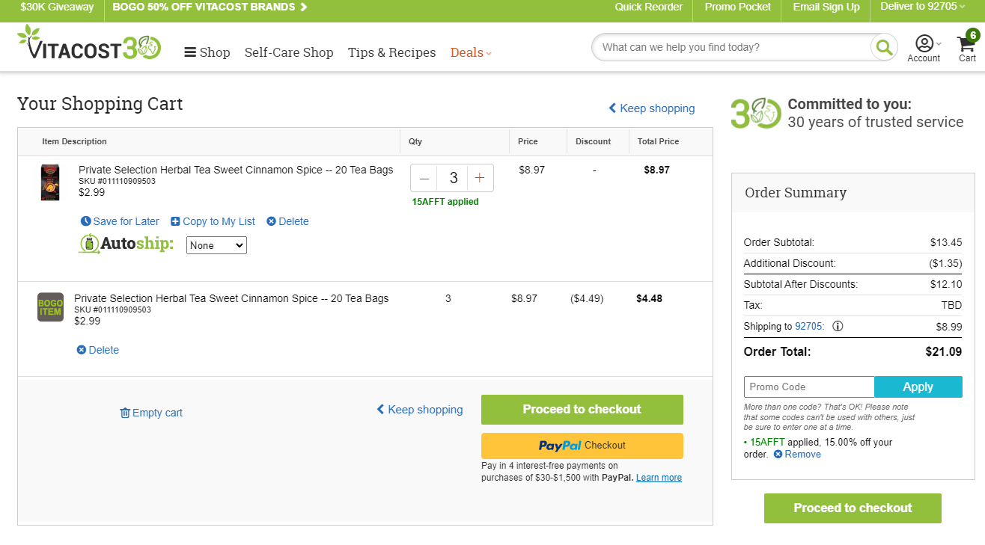Click the search magnifier icon

pyautogui.click(x=884, y=47)
